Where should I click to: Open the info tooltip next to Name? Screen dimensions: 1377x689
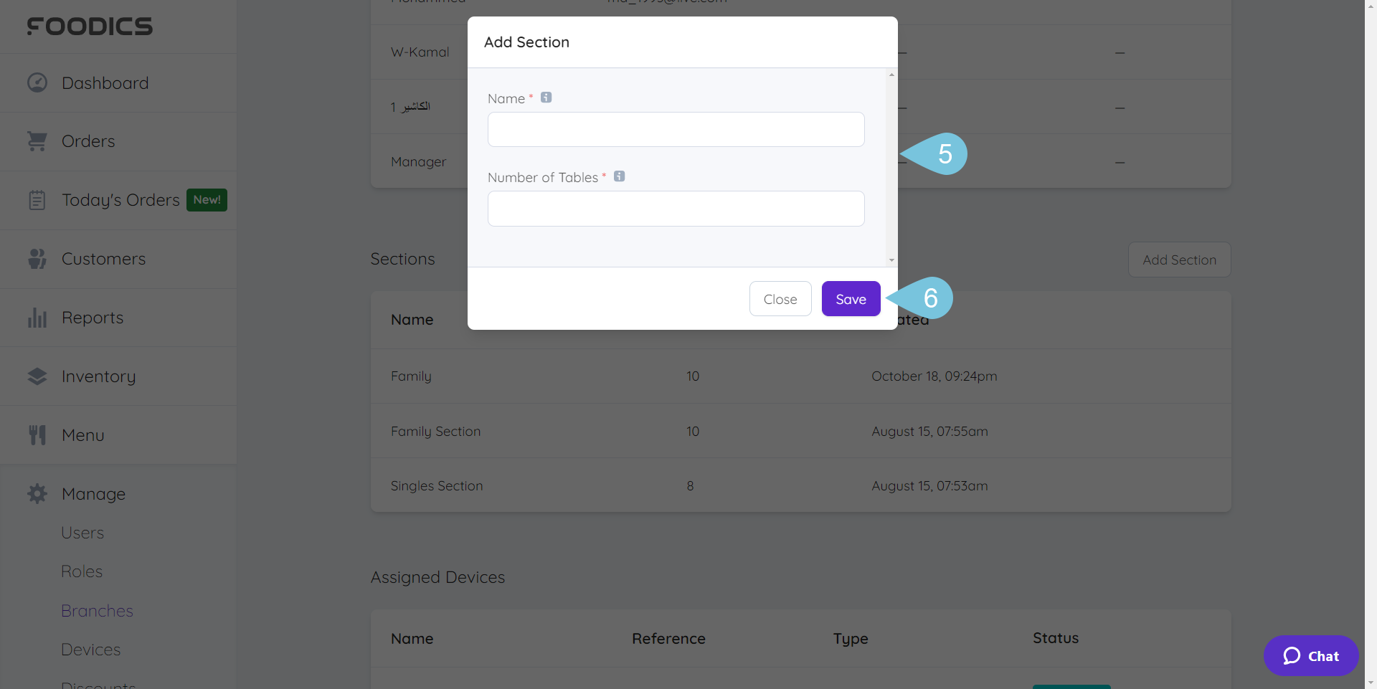546,98
